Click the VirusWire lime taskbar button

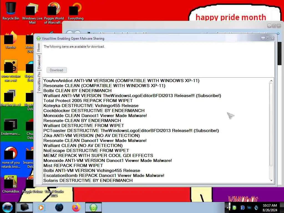[x=93, y=207]
